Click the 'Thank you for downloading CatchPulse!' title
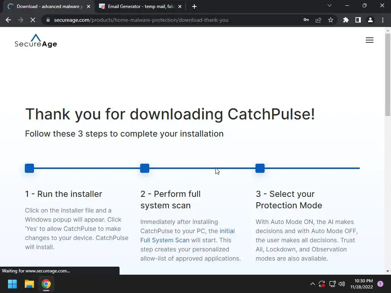The image size is (391, 293). click(170, 114)
